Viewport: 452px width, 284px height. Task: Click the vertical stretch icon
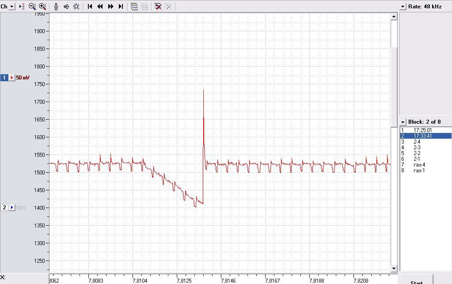coord(56,6)
